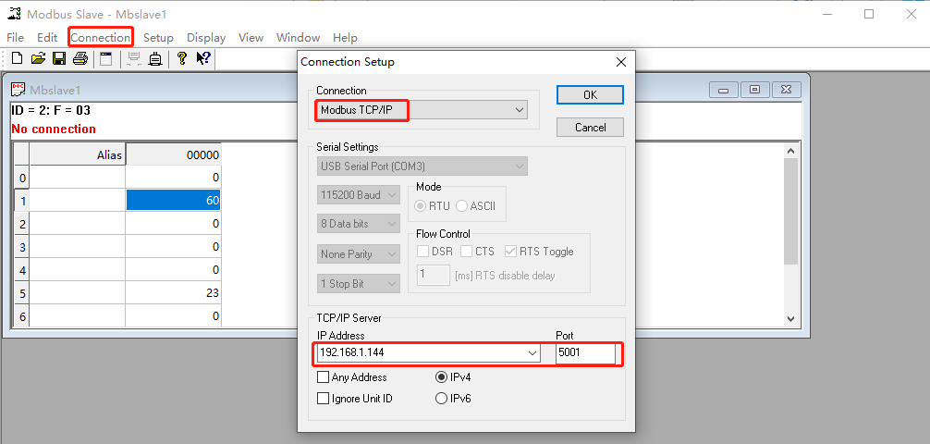The image size is (930, 444).
Task: Tick the Ignore Unit ID checkbox
Action: 324,399
